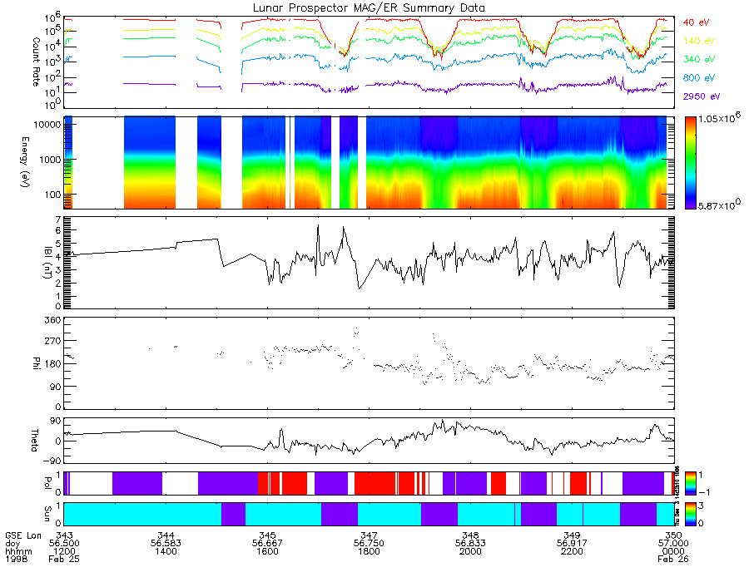Click the GSE longitude value '348'
Image resolution: width=749 pixels, height=582 pixels.
(x=470, y=535)
